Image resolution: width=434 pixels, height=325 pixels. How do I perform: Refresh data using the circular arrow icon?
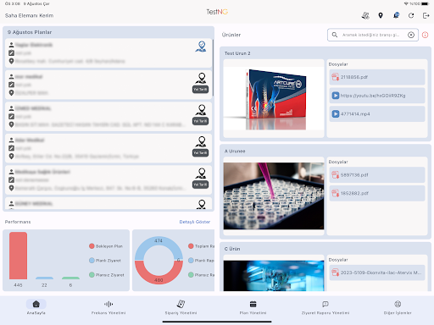pos(411,15)
